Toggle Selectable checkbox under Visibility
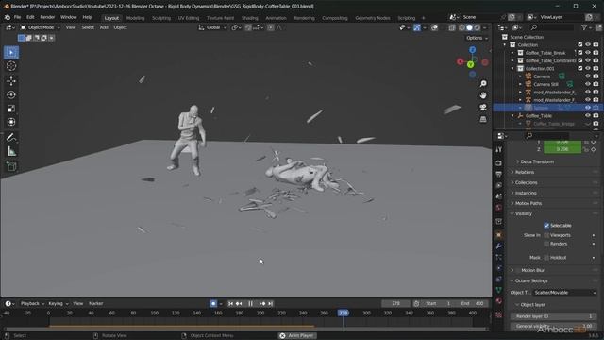604x340 pixels. pyautogui.click(x=546, y=226)
